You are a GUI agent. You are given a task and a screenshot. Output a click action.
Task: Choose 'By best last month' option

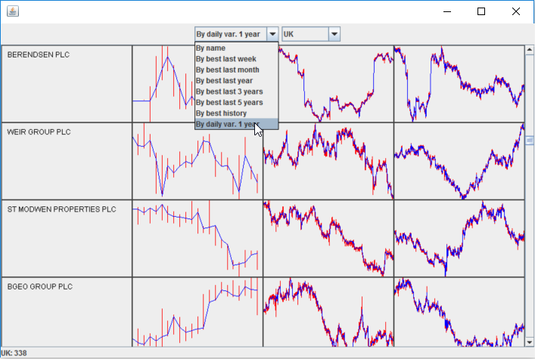tap(236, 70)
